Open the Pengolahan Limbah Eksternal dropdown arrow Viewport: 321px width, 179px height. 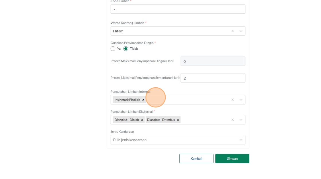(241, 120)
